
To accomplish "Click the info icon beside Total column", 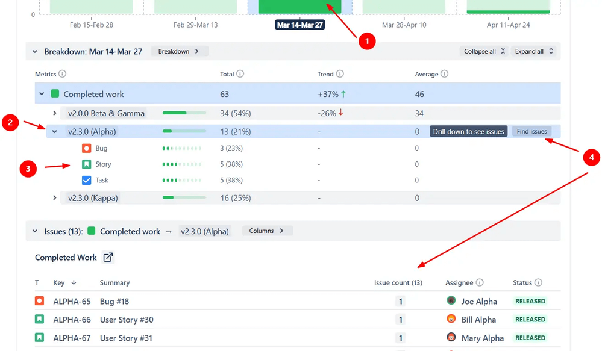I will click(x=240, y=73).
